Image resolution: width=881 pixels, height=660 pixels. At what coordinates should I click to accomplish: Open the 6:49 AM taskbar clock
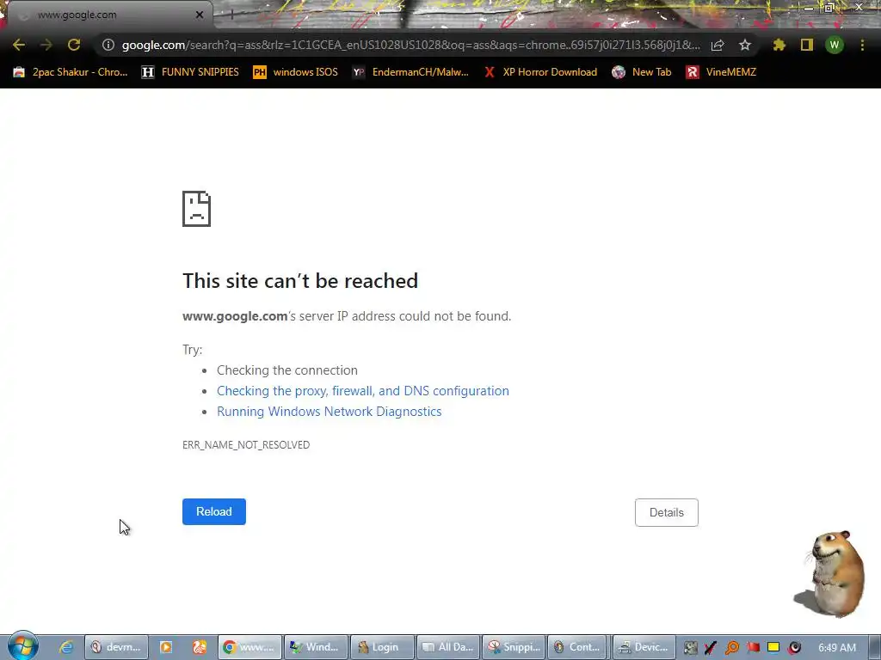tap(837, 648)
